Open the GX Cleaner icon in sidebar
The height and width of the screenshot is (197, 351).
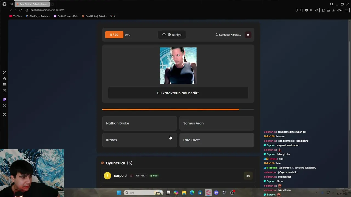pos(4,79)
